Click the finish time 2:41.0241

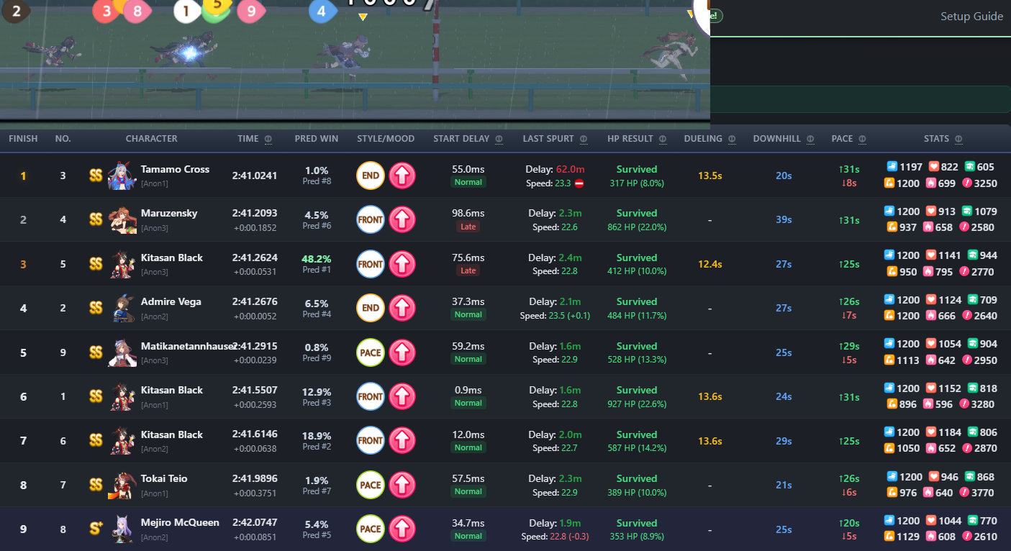click(x=255, y=175)
